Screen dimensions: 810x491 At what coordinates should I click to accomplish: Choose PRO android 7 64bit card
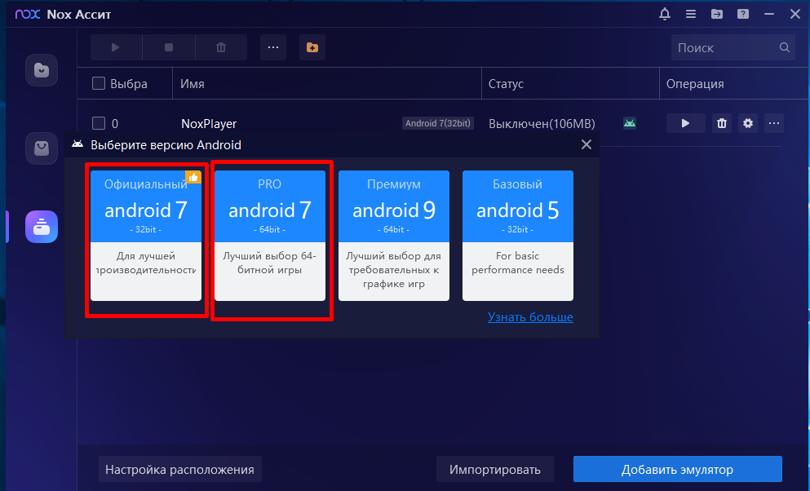click(x=270, y=236)
